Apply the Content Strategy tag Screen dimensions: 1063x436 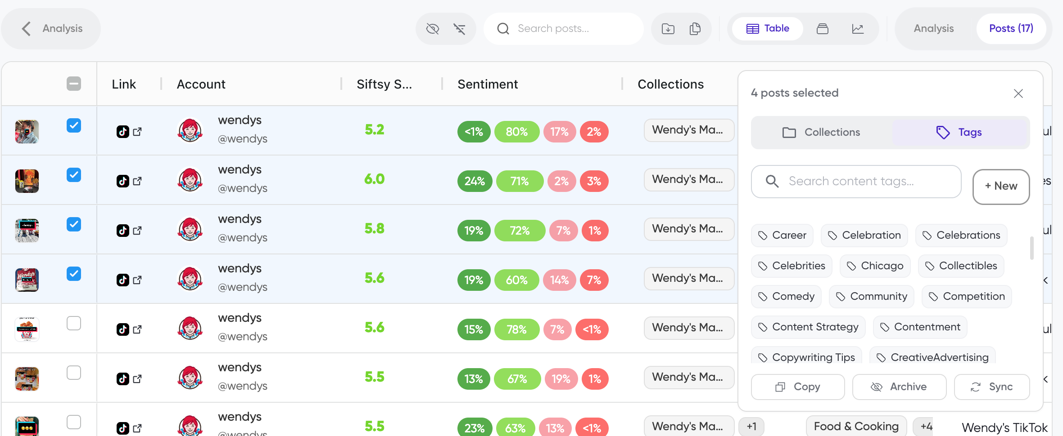[809, 327]
